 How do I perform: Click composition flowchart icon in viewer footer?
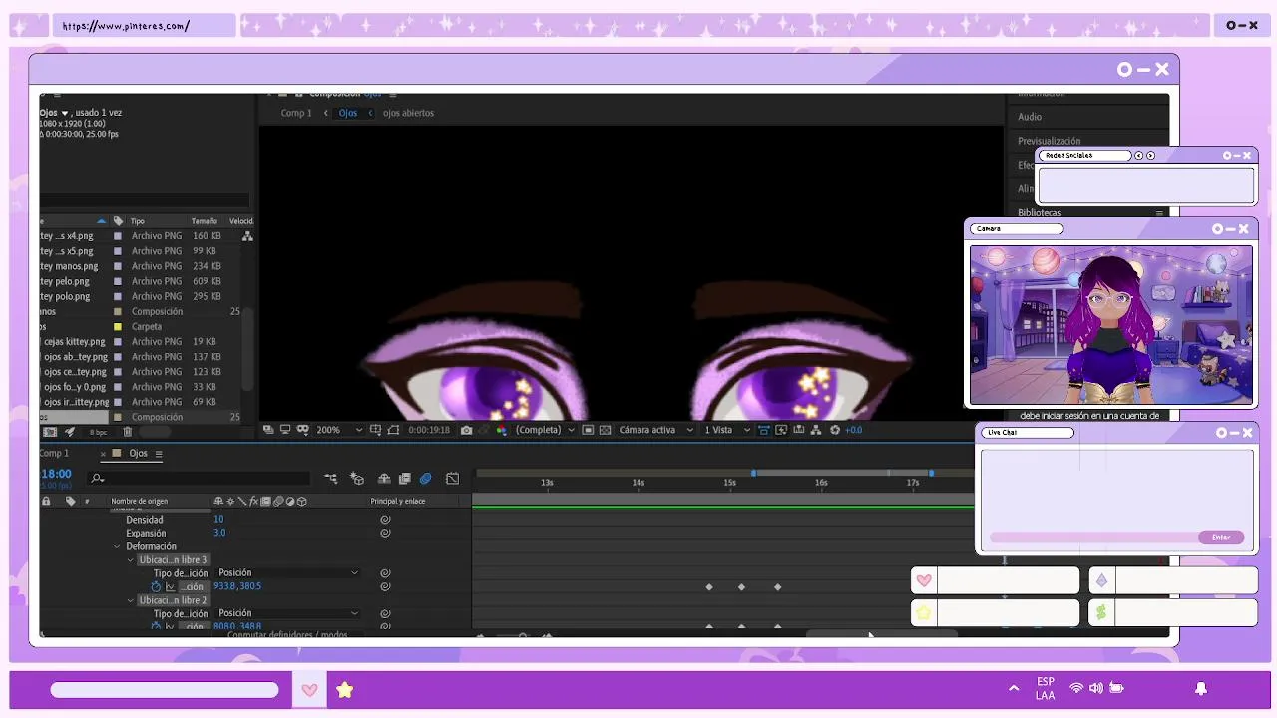tap(816, 430)
